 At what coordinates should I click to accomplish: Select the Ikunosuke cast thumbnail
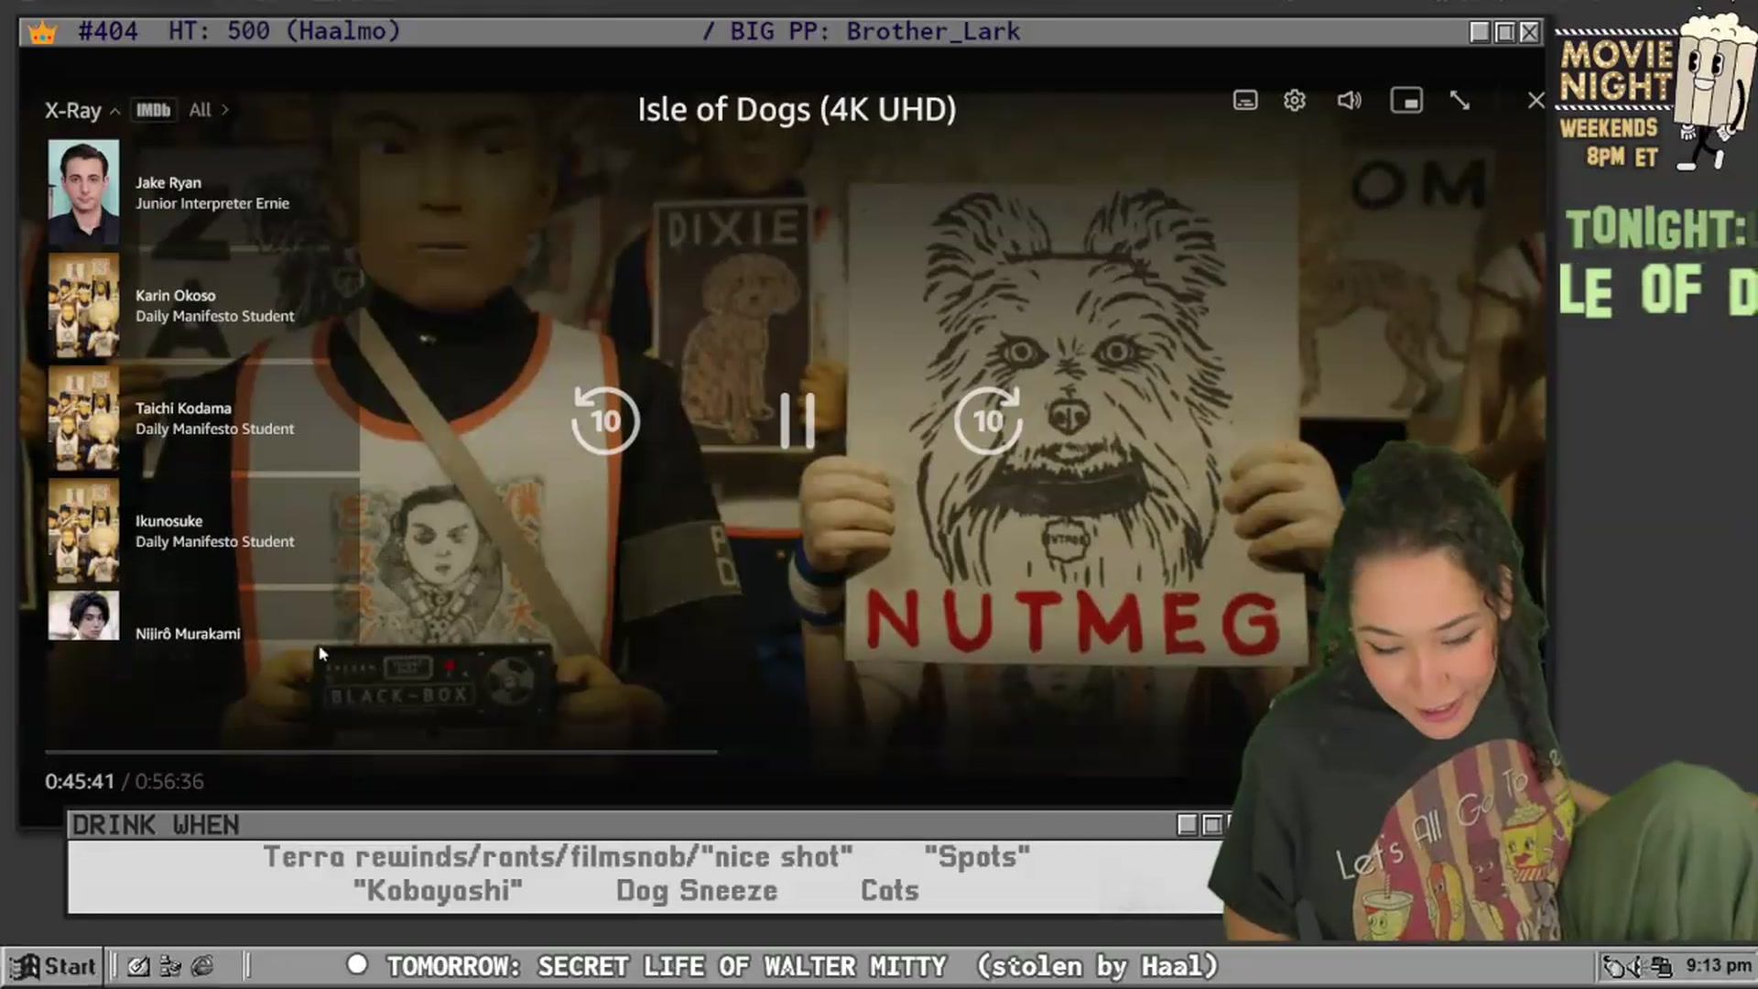[x=83, y=530]
